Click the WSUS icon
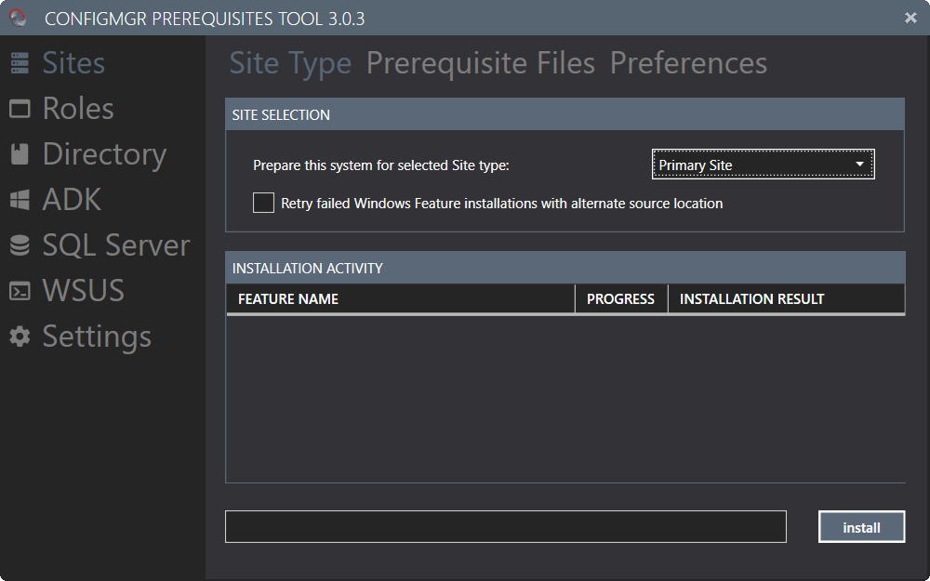The height and width of the screenshot is (581, 930). pos(20,290)
